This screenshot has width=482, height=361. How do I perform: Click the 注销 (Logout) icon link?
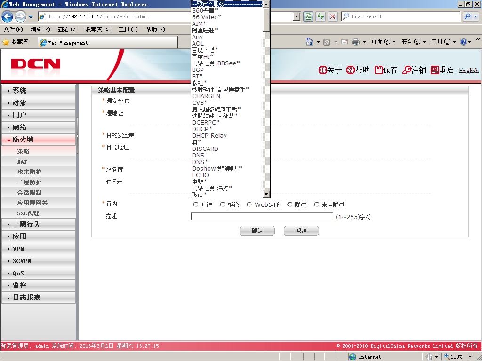414,71
